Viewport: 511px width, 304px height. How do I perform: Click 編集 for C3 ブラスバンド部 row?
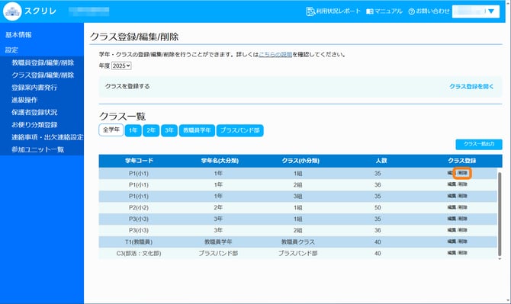[x=452, y=253]
